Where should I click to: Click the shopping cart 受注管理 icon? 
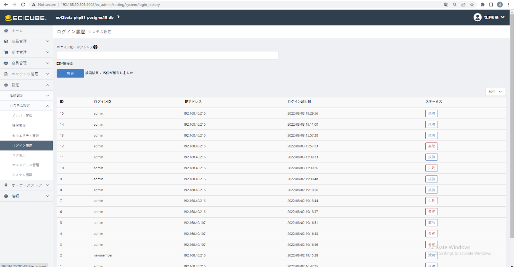pyautogui.click(x=6, y=52)
